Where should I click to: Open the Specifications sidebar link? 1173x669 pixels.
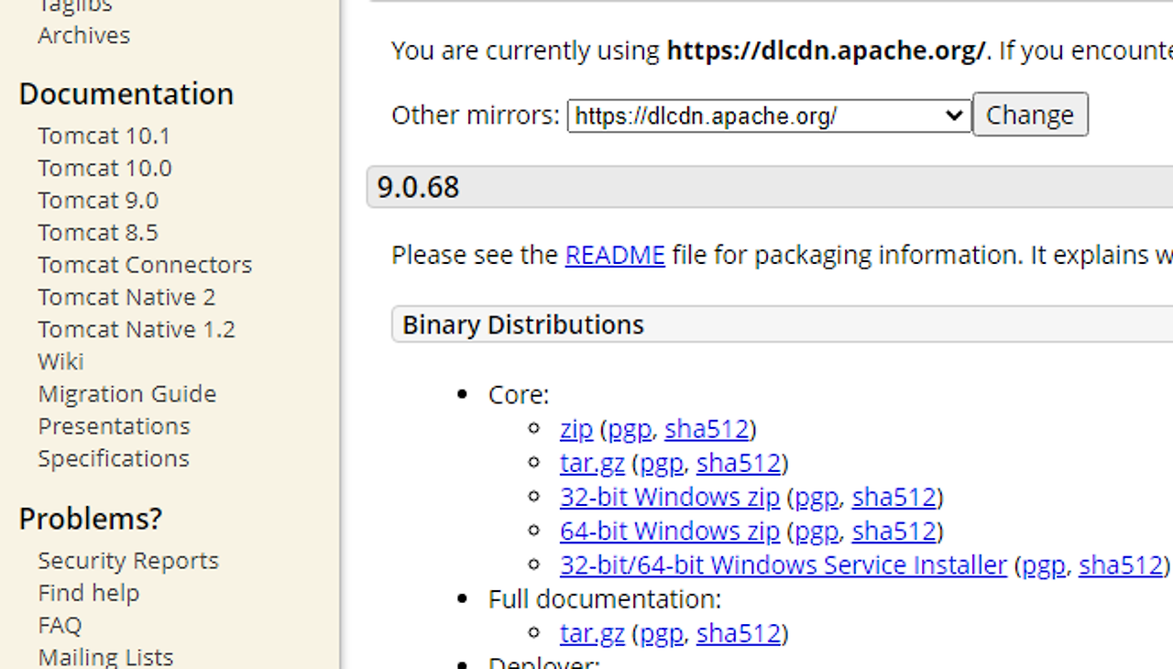click(114, 458)
